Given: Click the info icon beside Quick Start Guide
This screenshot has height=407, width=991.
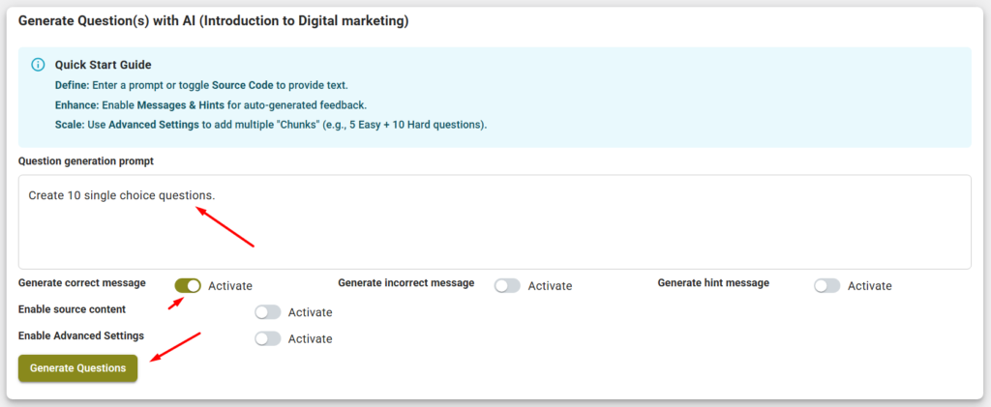Looking at the screenshot, I should click(x=38, y=65).
